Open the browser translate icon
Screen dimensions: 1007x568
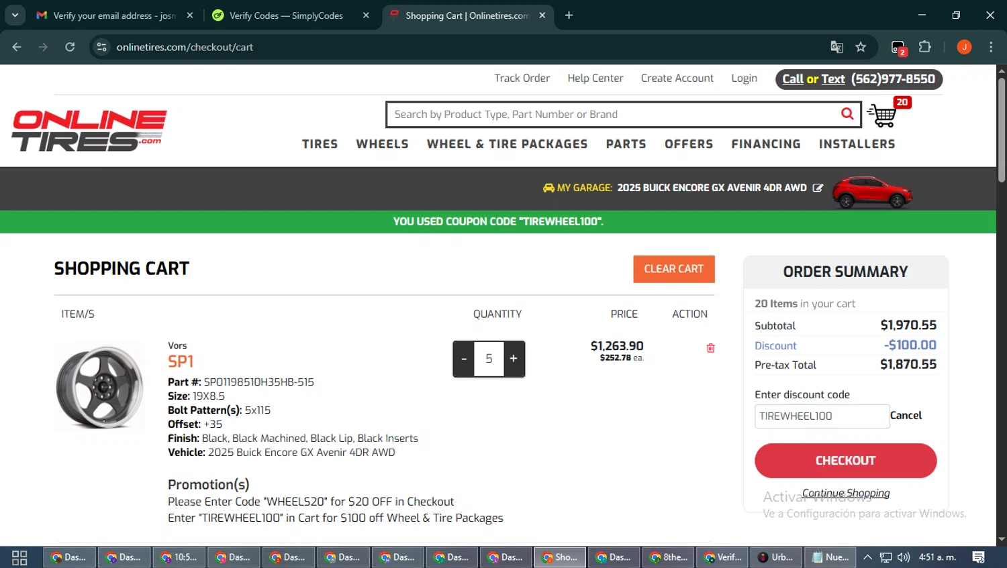click(x=836, y=47)
